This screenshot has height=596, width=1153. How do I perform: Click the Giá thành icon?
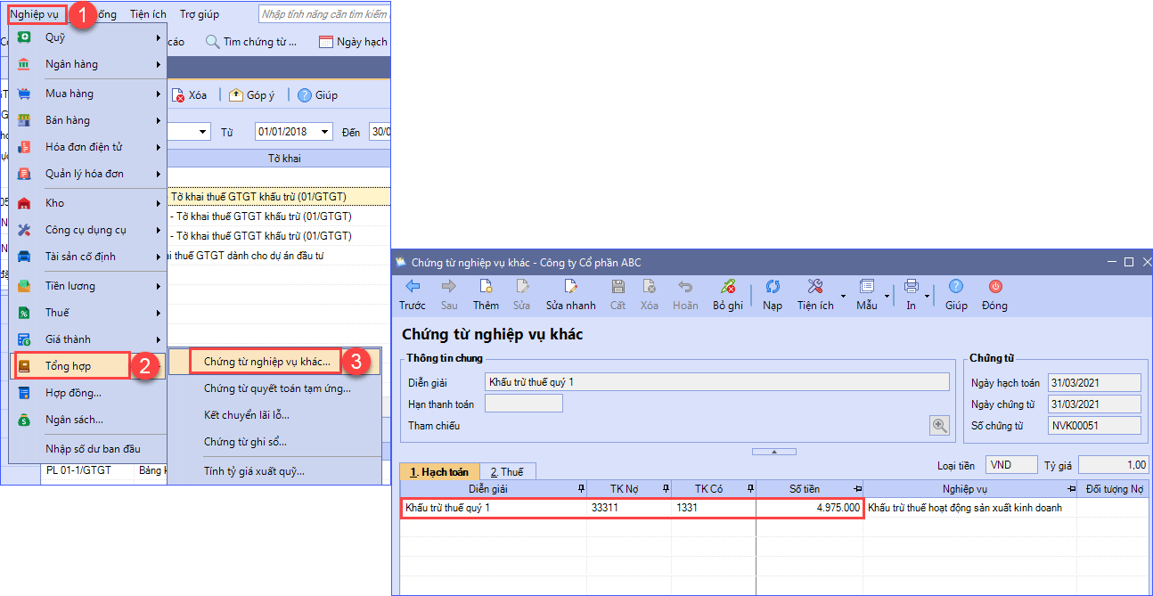(x=25, y=339)
